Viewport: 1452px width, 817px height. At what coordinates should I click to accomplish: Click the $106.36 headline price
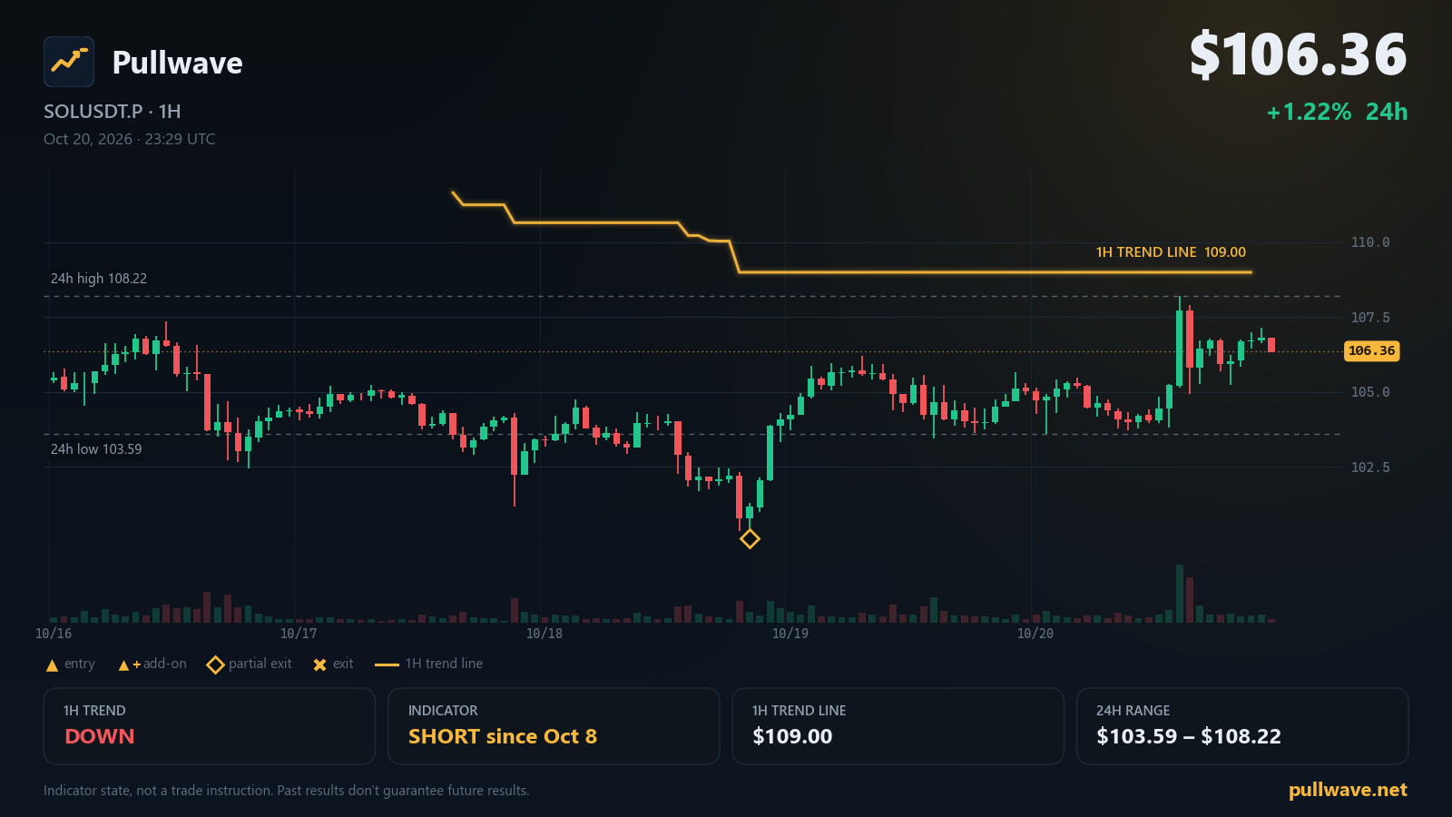tap(1298, 55)
